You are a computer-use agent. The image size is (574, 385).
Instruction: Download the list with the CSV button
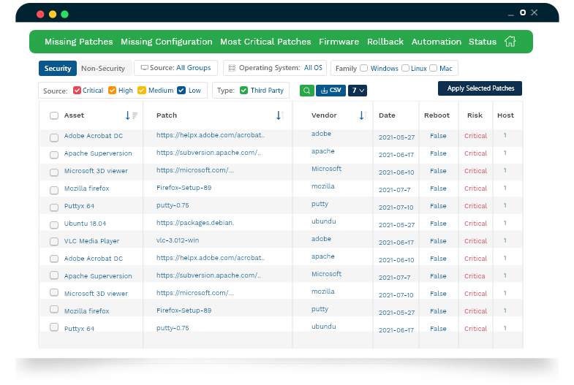tap(331, 91)
